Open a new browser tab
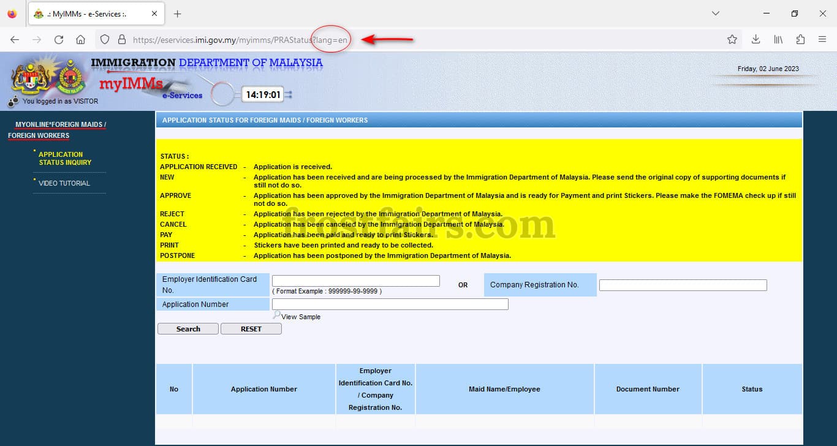The width and height of the screenshot is (837, 446). (178, 13)
